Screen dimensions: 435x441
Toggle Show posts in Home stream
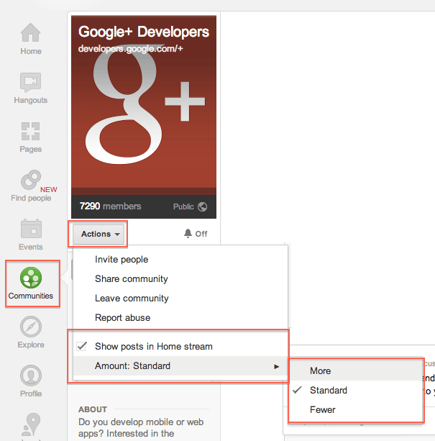[180, 346]
